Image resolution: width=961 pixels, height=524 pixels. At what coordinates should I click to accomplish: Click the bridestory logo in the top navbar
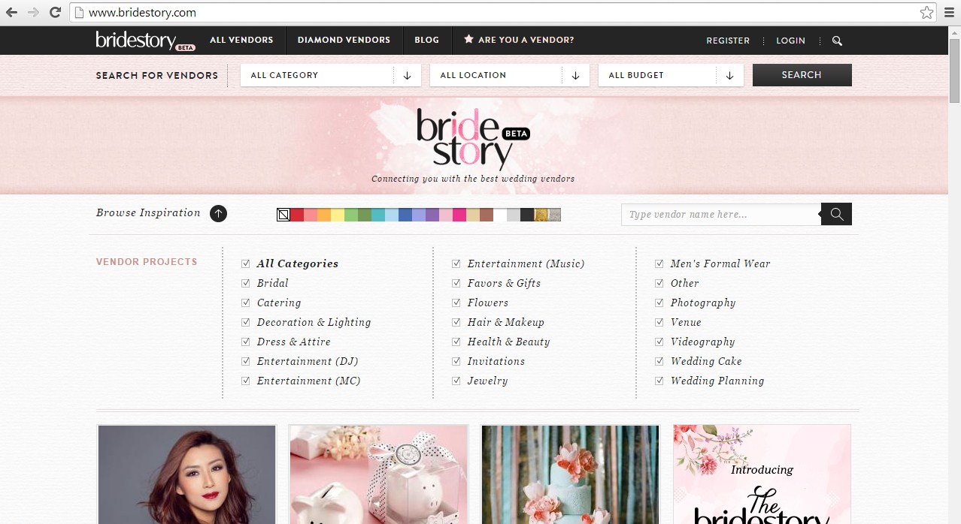click(x=145, y=41)
